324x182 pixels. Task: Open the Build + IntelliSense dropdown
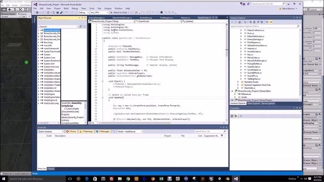(130, 131)
